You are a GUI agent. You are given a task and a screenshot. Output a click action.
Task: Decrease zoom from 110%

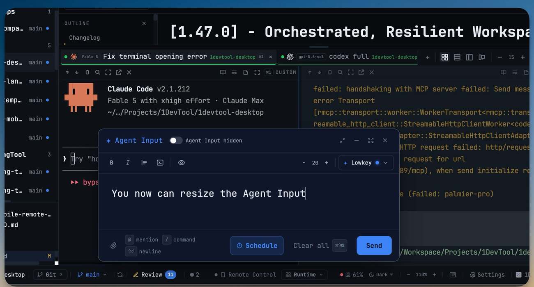408,275
